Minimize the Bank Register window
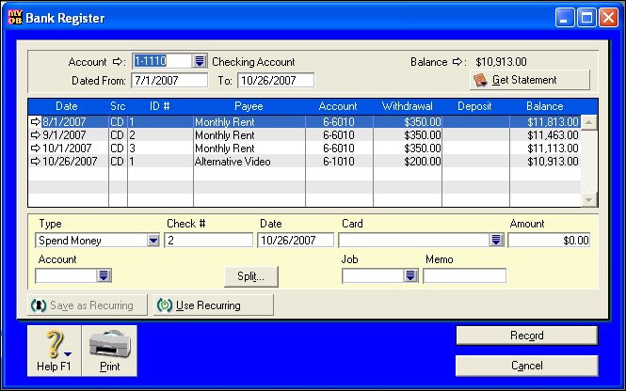Image resolution: width=626 pixels, height=391 pixels. [x=565, y=18]
